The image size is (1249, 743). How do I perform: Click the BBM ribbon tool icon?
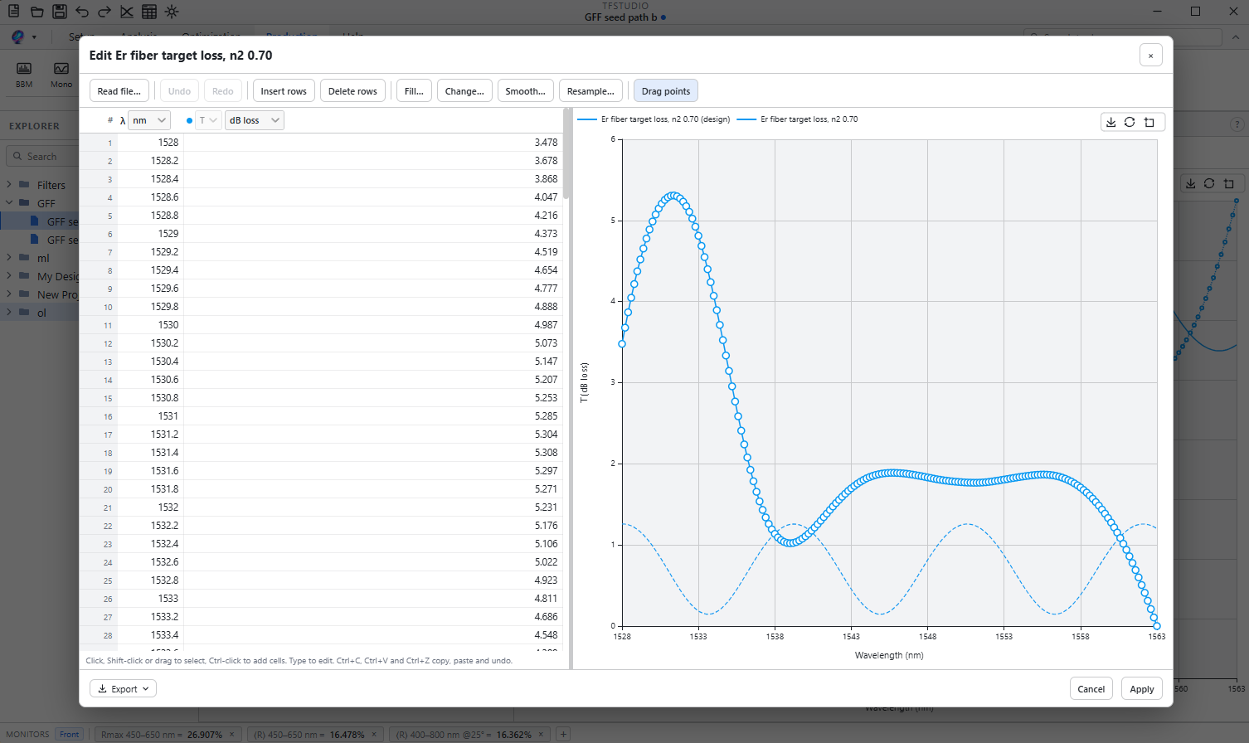24,69
